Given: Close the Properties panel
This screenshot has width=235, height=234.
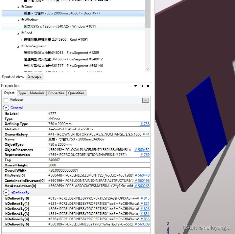Looking at the screenshot, I should coord(148,86).
